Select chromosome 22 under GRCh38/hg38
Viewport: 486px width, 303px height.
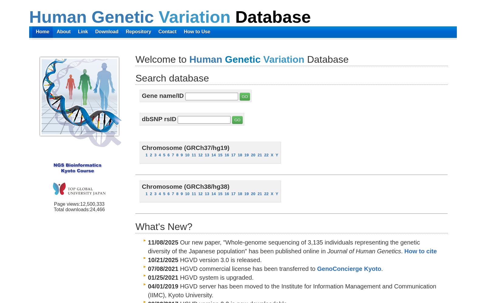[266, 194]
